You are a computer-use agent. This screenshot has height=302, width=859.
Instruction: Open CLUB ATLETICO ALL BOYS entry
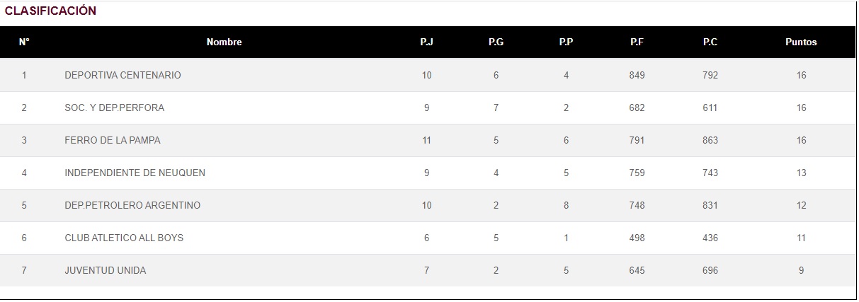point(124,238)
